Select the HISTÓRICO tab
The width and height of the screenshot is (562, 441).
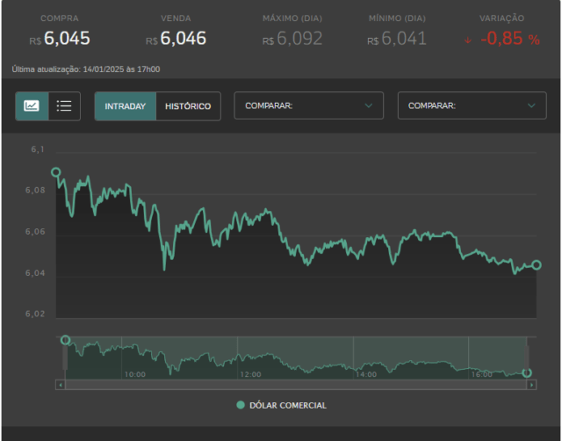coord(188,106)
